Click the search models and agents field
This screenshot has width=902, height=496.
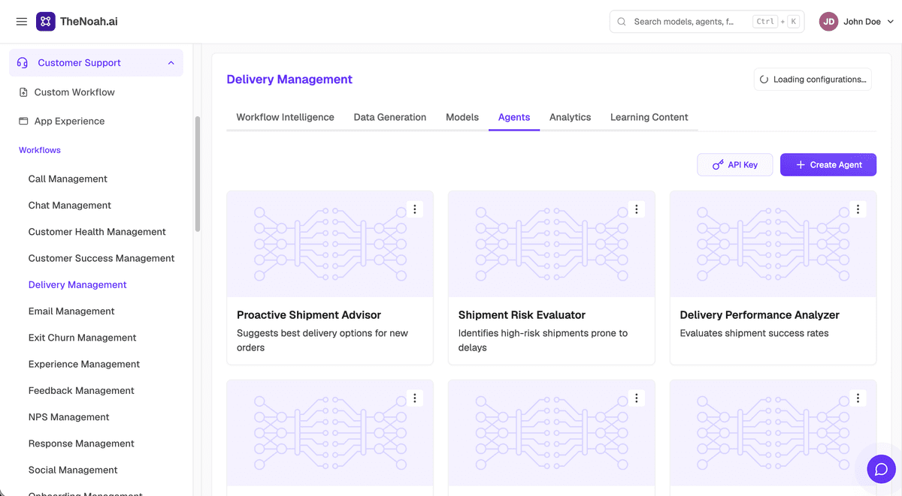point(707,22)
